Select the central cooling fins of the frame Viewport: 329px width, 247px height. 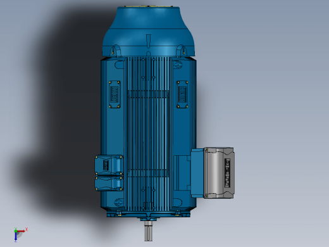(149, 134)
